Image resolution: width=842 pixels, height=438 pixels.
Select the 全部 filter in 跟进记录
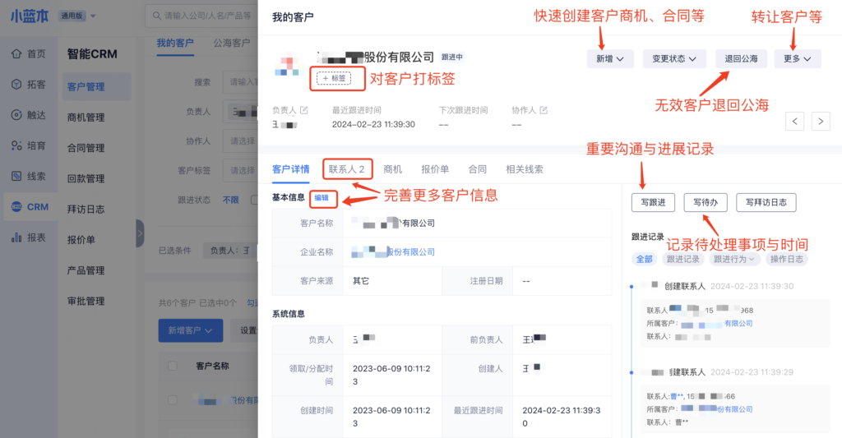point(644,259)
